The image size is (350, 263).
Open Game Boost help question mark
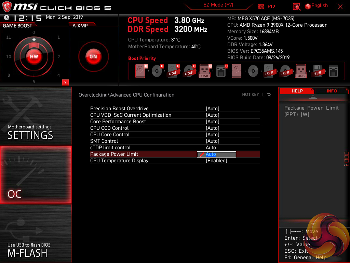coord(65,82)
